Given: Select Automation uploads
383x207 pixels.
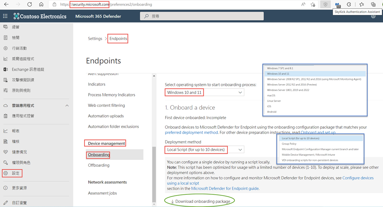Looking at the screenshot, I should pos(106,116).
